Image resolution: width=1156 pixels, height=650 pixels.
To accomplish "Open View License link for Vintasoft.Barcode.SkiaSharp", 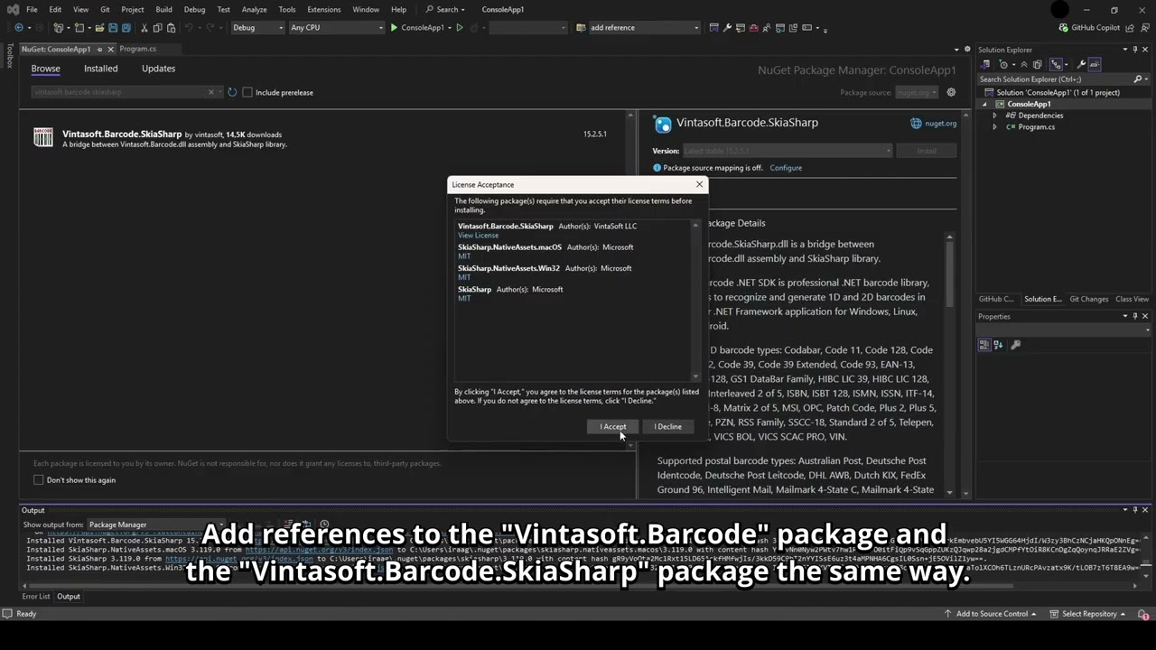I will tap(478, 236).
